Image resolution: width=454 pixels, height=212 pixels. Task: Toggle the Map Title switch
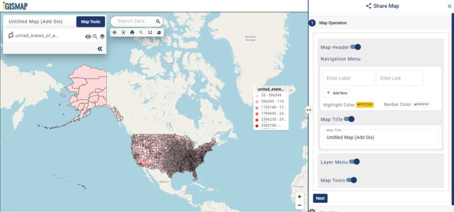point(349,119)
